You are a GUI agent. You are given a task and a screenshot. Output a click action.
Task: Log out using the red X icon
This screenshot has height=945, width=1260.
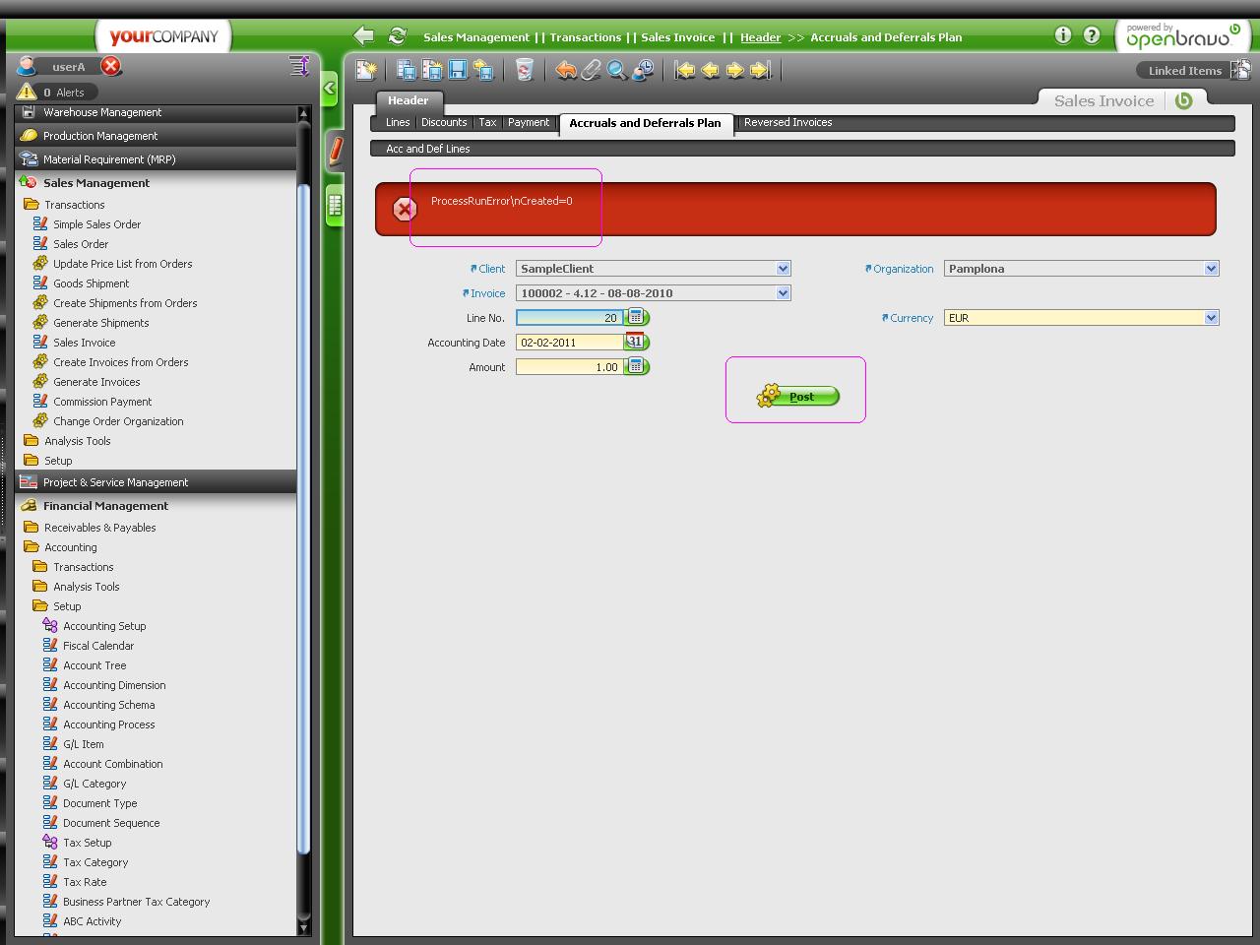(x=111, y=66)
